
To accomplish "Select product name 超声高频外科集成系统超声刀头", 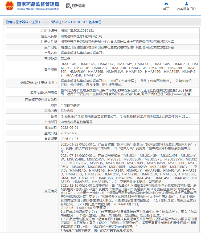I will click(x=83, y=53).
